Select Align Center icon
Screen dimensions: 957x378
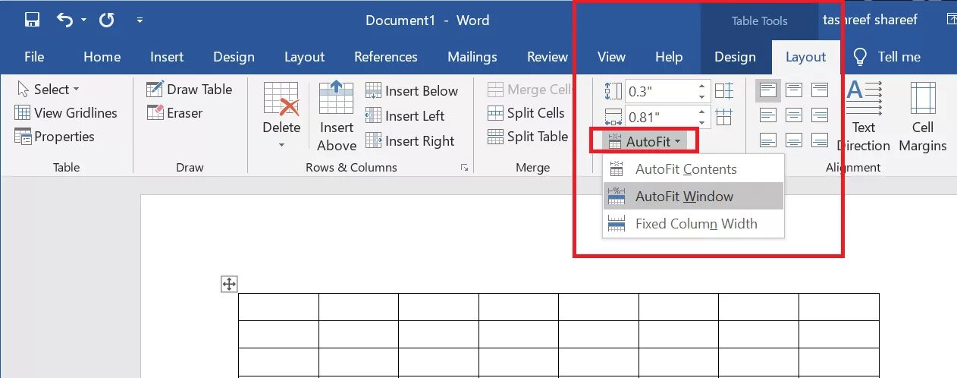tap(794, 115)
